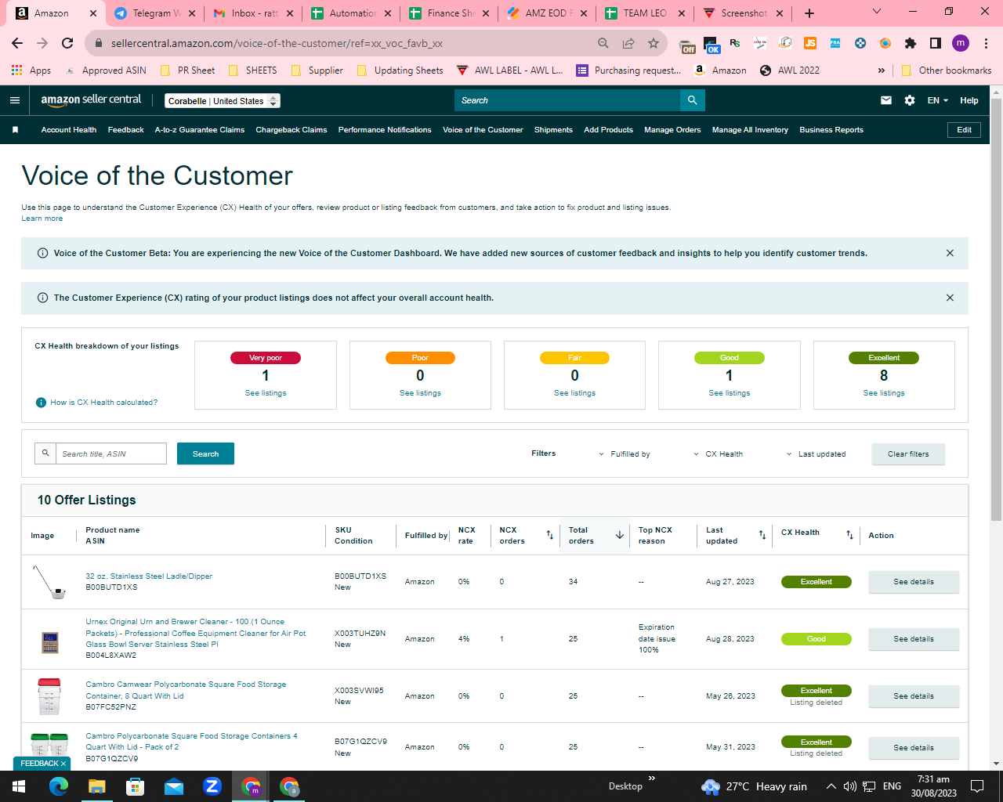
Task: Close the FEEDBACK tab widget
Action: [x=63, y=764]
